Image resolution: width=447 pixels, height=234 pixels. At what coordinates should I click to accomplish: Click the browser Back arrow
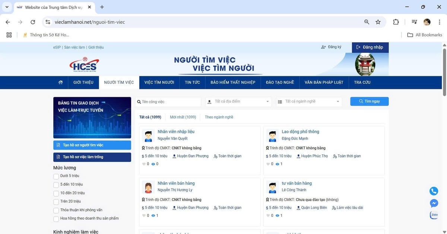[8, 22]
